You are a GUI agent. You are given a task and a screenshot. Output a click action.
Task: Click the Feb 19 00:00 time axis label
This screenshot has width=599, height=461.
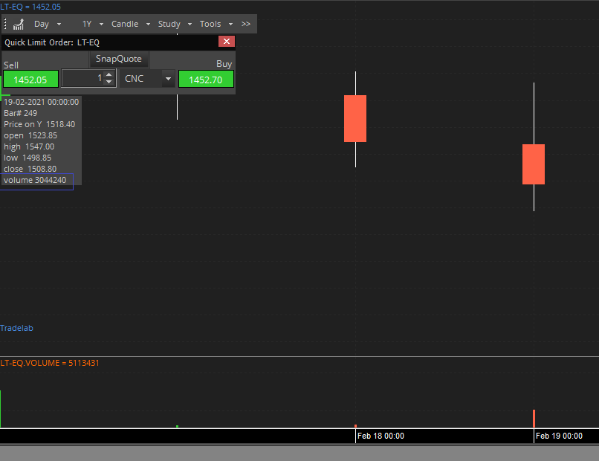pos(559,436)
